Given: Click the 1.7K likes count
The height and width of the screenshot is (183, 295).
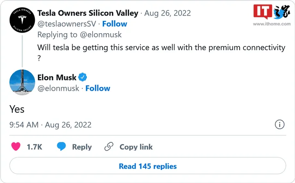Looking at the screenshot, I should click(x=34, y=147).
